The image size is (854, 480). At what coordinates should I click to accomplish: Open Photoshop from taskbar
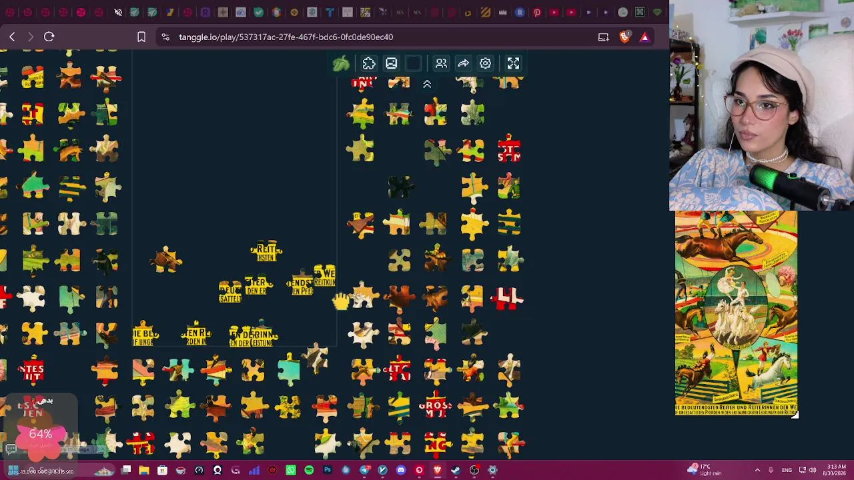click(x=327, y=470)
